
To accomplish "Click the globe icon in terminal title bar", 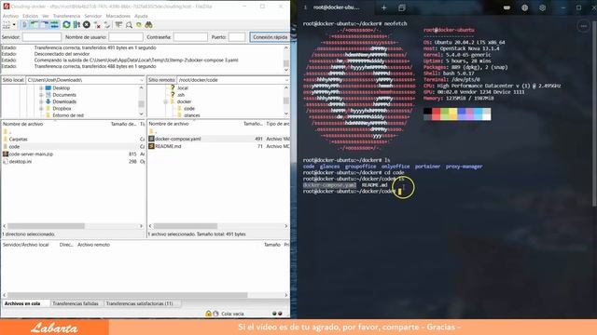I will pyautogui.click(x=524, y=7).
